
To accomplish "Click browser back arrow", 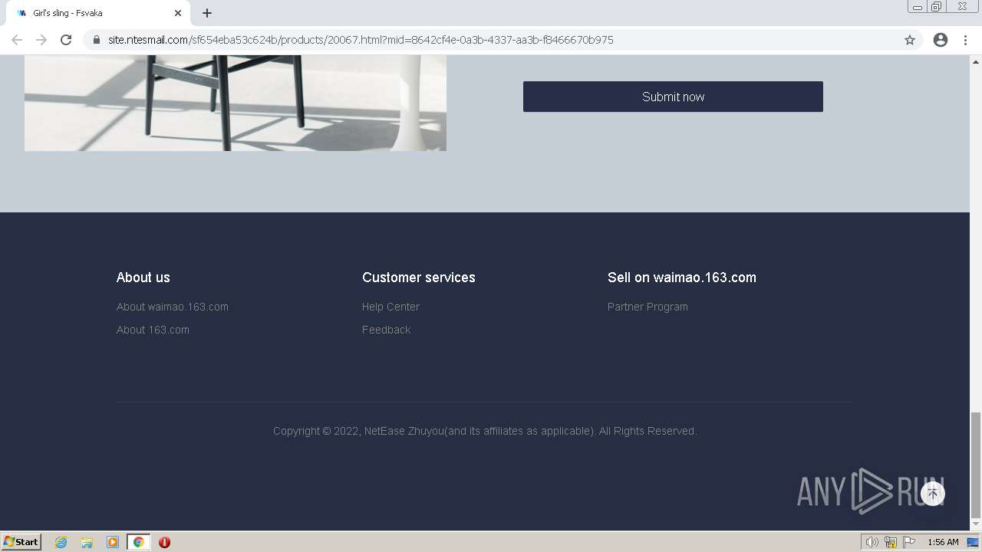I will click(x=17, y=40).
